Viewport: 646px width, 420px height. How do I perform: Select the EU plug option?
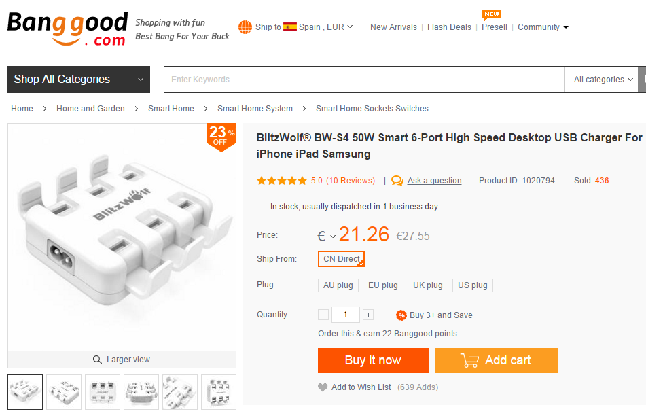[383, 285]
